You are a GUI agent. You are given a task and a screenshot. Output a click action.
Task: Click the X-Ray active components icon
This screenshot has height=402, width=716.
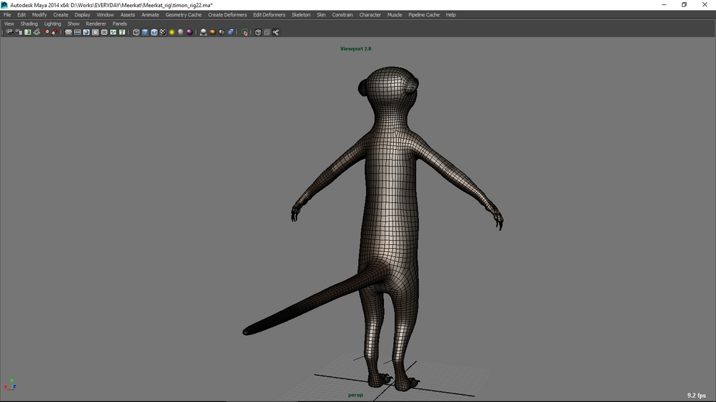(x=267, y=32)
